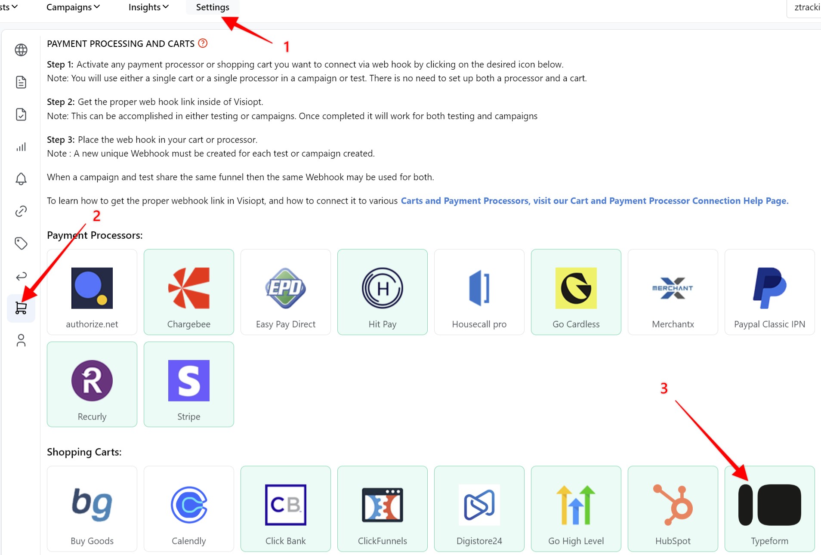Activate the Housecall pro processor
The height and width of the screenshot is (555, 821).
pyautogui.click(x=479, y=292)
